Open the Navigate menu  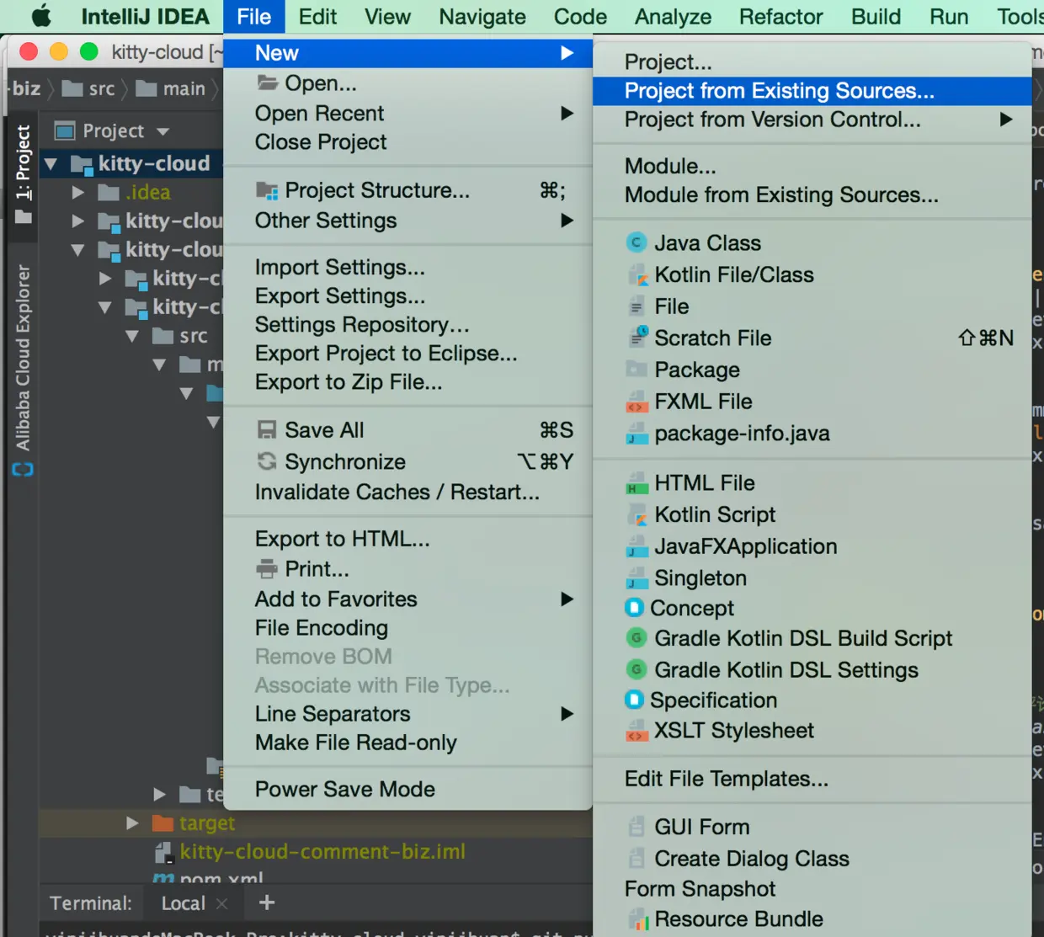click(482, 16)
